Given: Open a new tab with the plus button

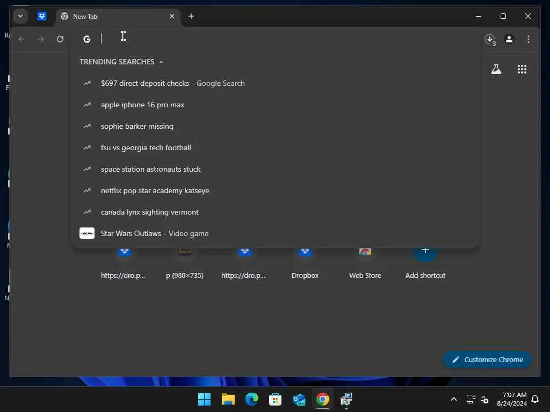Looking at the screenshot, I should [x=191, y=16].
